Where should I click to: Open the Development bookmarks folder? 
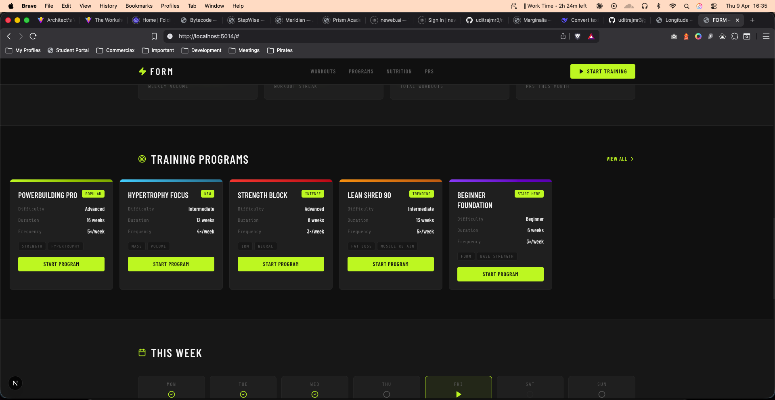pos(201,50)
